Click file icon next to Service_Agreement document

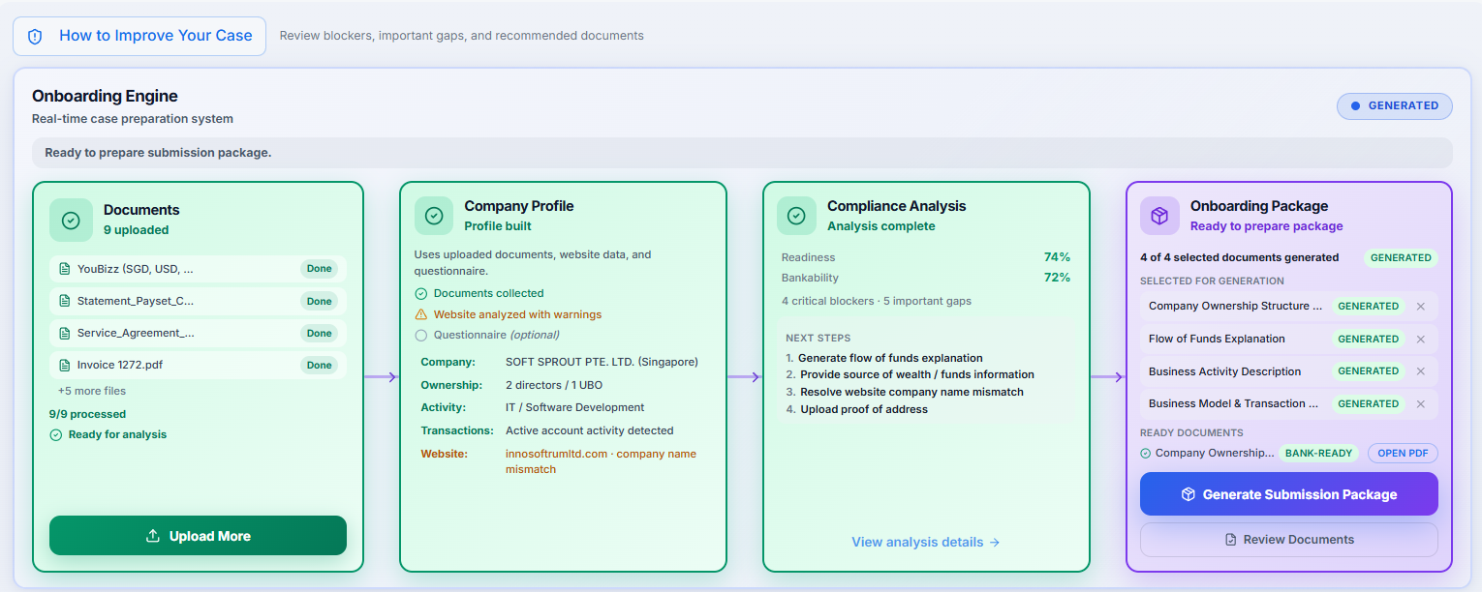click(65, 333)
